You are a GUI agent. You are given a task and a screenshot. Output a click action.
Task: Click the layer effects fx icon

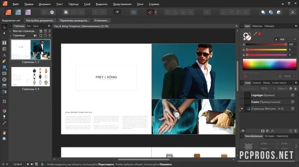272,131
